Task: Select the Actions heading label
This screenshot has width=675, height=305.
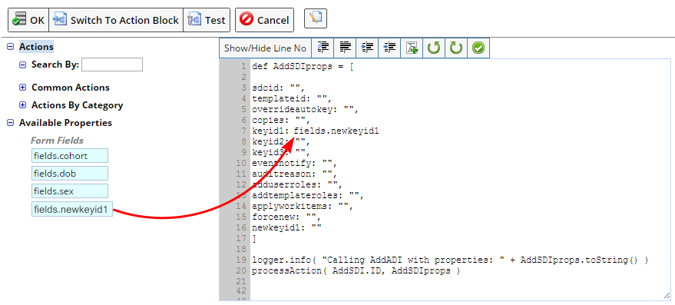Action: [37, 47]
